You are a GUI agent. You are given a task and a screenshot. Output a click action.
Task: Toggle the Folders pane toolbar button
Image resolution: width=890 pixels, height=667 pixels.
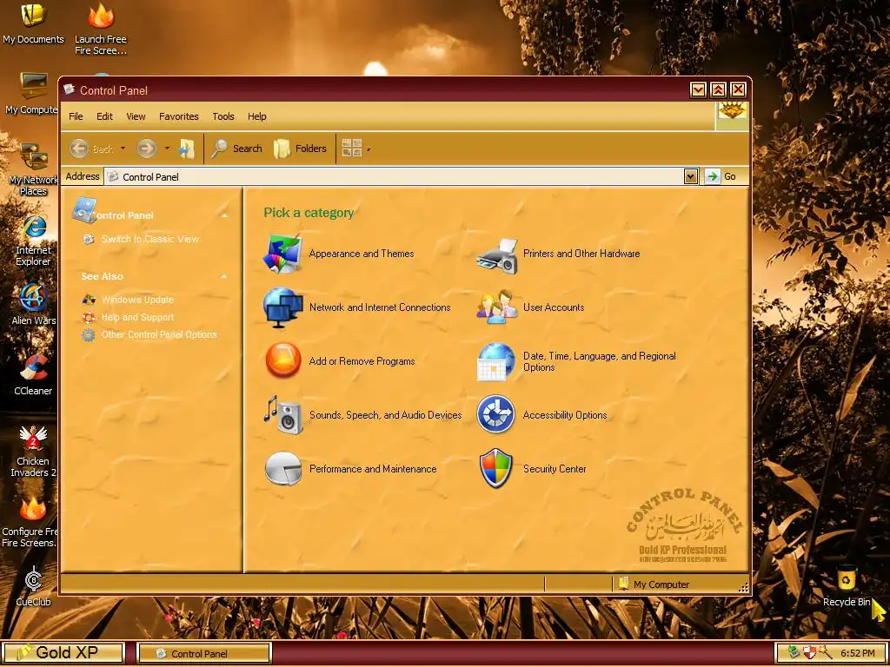point(300,149)
